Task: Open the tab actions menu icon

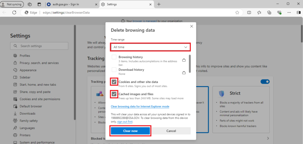Action: click(x=39, y=4)
